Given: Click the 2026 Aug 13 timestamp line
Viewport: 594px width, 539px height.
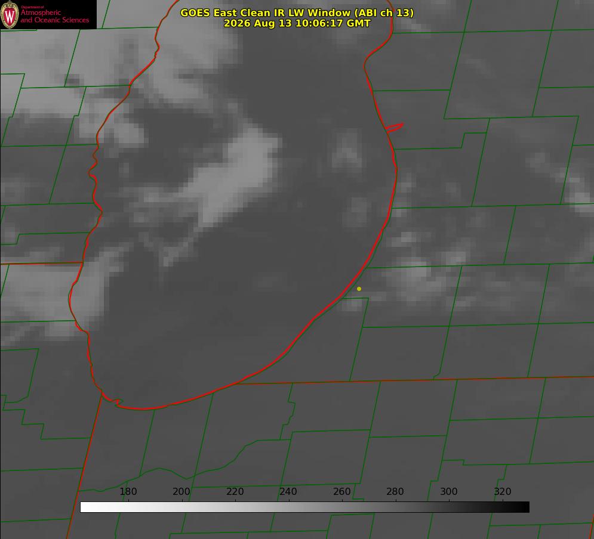Looking at the screenshot, I should [x=297, y=23].
